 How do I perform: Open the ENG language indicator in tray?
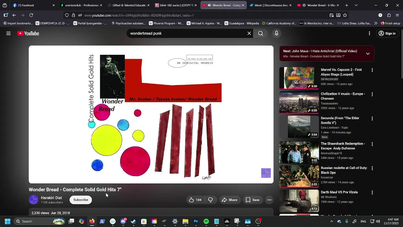[363, 221]
